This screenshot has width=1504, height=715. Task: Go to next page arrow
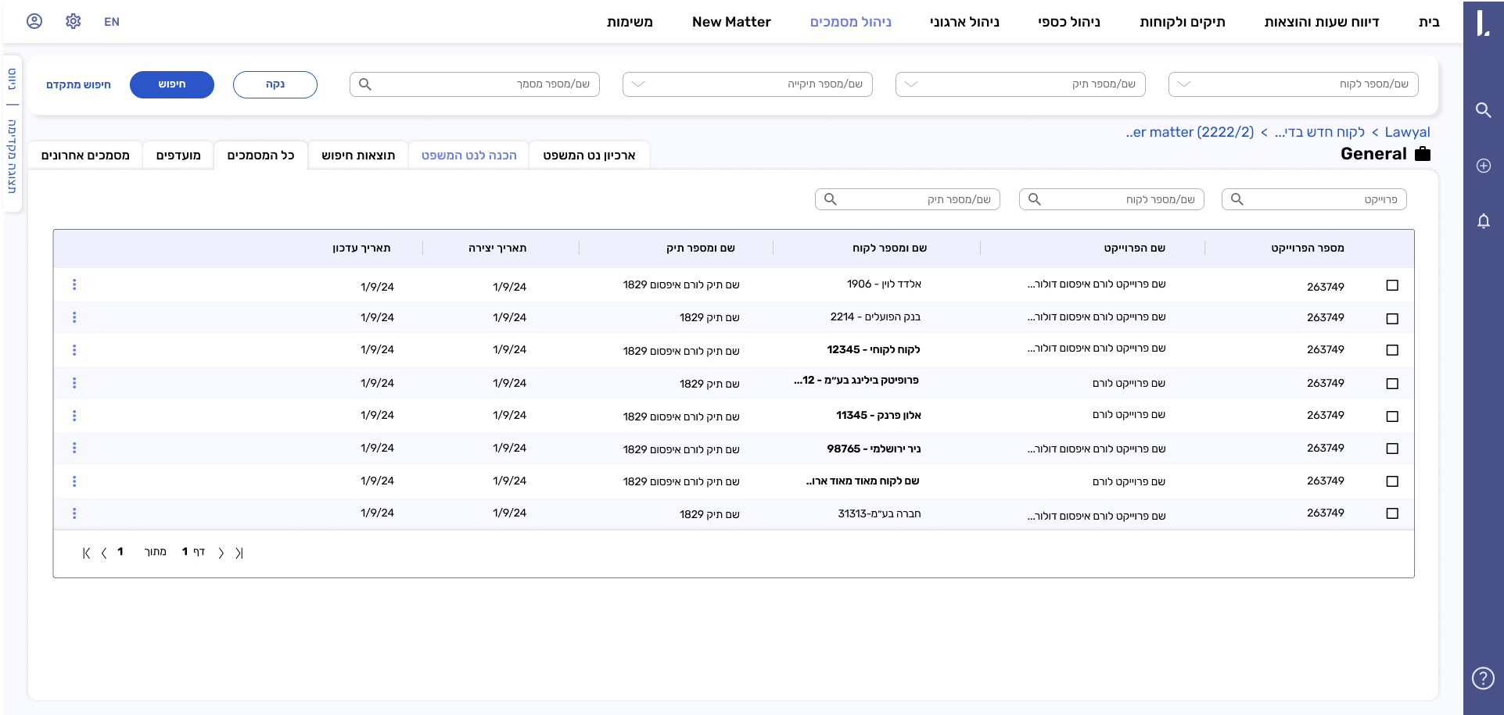click(221, 553)
